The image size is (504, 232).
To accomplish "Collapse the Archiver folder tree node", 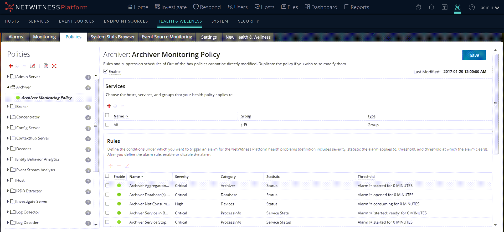I will pyautogui.click(x=8, y=87).
